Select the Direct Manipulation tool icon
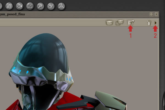165x110 pixels. click(x=61, y=6)
